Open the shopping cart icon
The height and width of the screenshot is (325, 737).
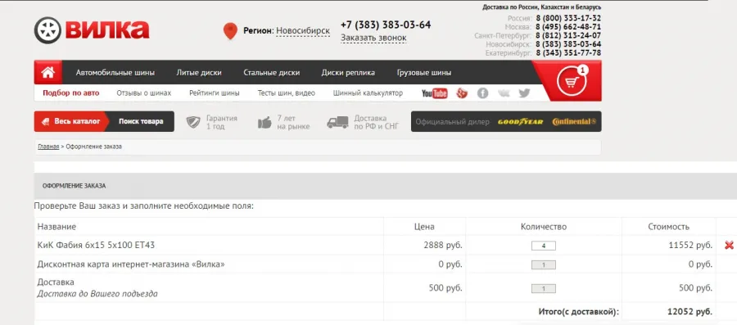point(572,82)
